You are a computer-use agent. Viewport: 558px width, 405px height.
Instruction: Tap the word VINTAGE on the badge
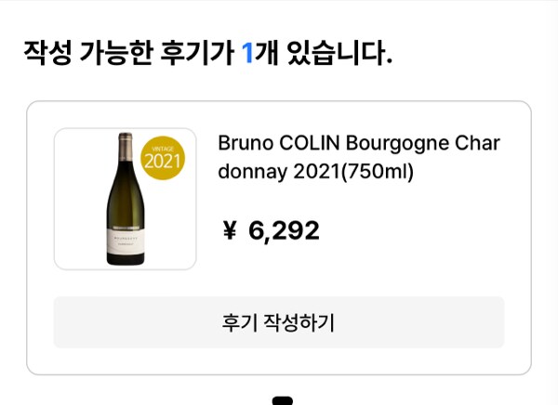tap(163, 149)
